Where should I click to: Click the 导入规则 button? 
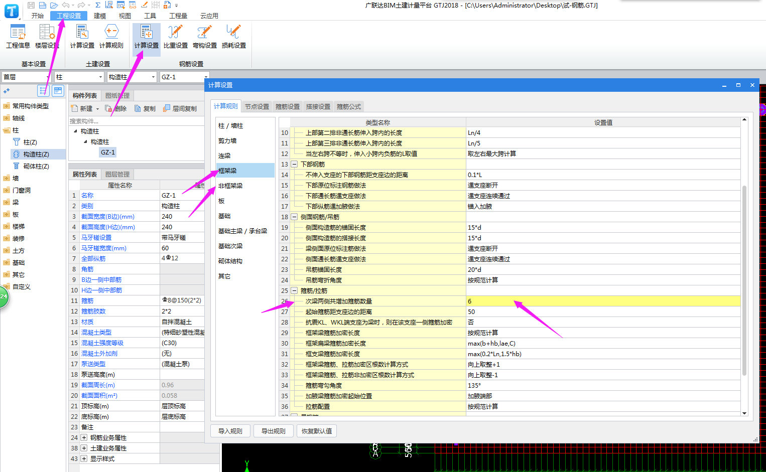point(230,431)
